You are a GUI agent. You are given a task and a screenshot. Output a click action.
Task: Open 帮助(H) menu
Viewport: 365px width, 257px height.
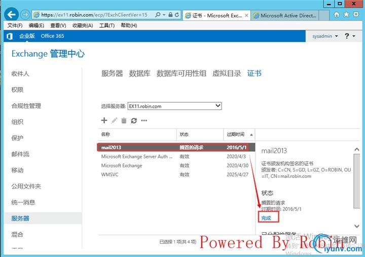[x=129, y=25]
